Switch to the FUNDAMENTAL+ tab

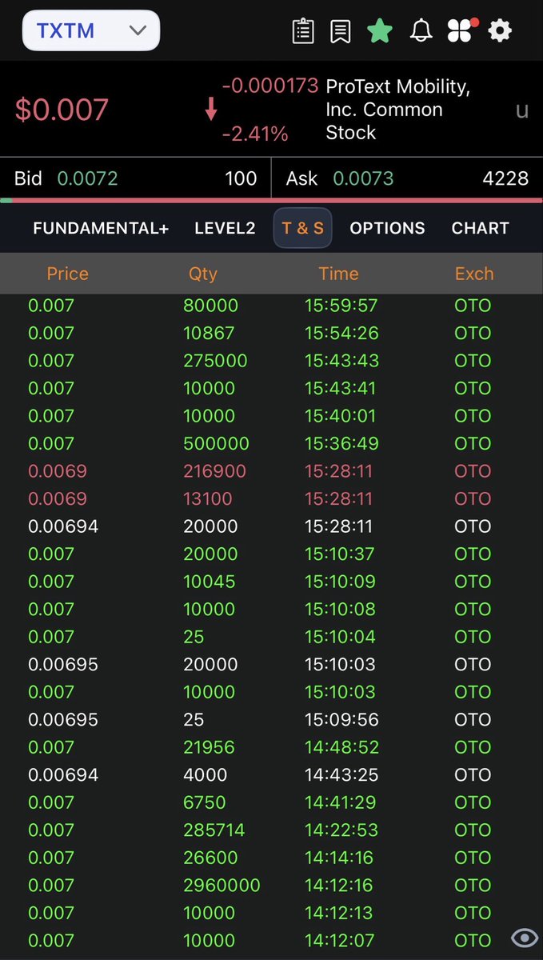click(101, 228)
